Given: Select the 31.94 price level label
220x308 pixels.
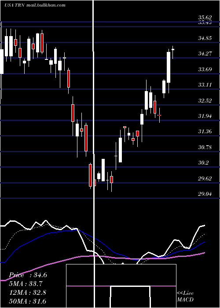Looking at the screenshot, I should click(x=205, y=116).
